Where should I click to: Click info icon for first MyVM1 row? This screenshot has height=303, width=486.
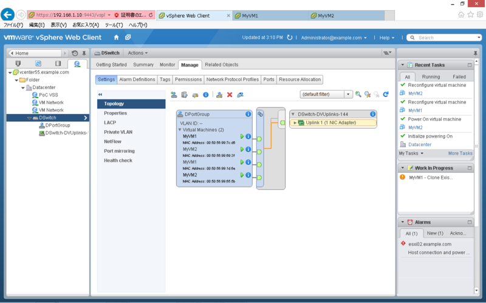pos(248,136)
